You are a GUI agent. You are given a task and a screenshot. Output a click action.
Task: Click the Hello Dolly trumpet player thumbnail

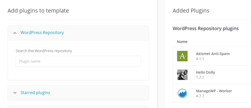click(x=182, y=75)
